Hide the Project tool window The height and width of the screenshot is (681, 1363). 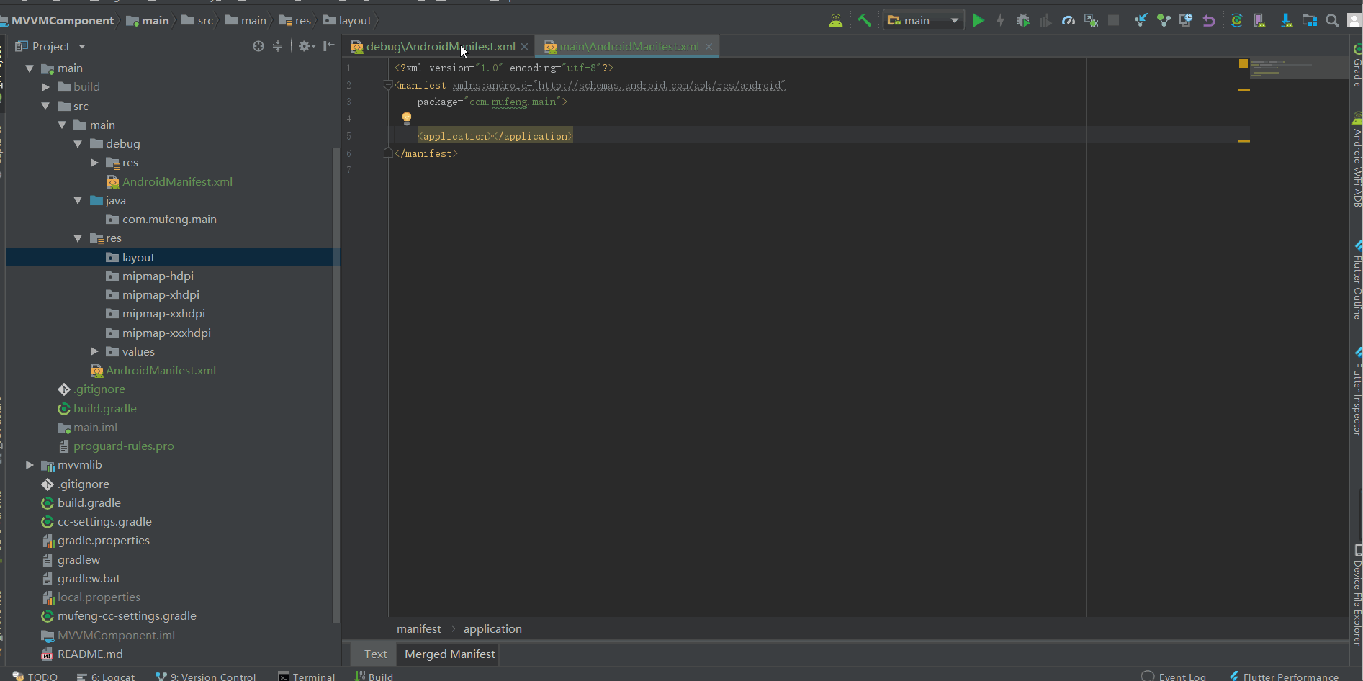328,46
